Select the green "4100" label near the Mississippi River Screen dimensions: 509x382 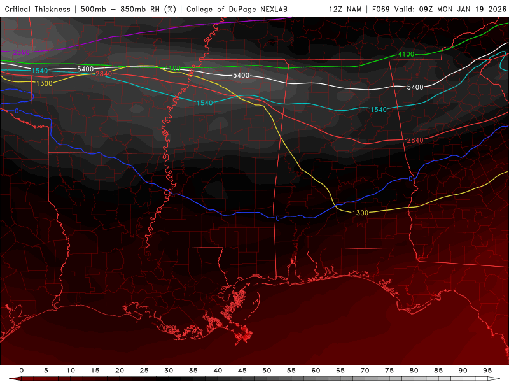[172, 68]
